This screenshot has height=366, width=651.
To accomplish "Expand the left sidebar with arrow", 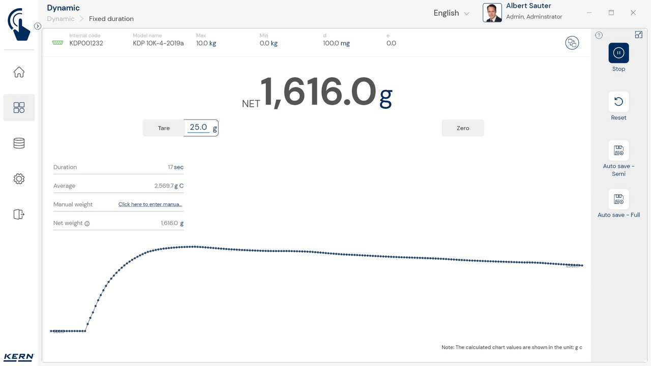I will click(x=38, y=26).
